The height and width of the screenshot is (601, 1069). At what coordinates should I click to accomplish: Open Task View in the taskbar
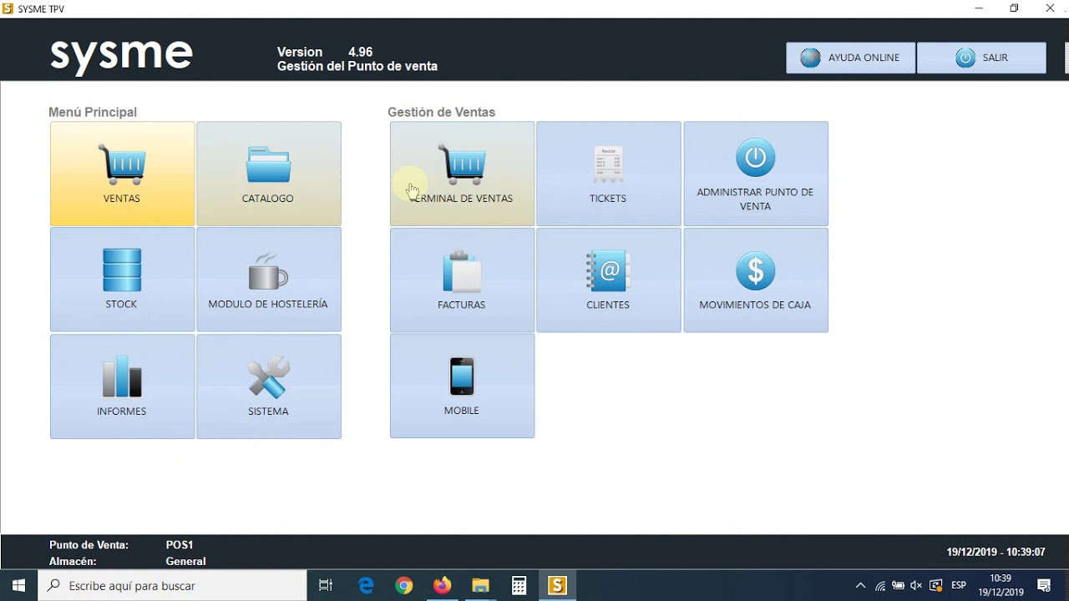(x=326, y=585)
